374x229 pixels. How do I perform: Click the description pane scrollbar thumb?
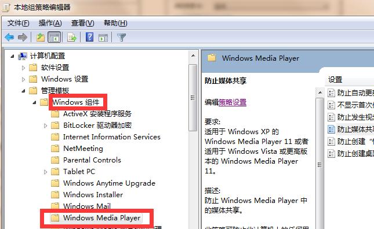tap(319, 164)
